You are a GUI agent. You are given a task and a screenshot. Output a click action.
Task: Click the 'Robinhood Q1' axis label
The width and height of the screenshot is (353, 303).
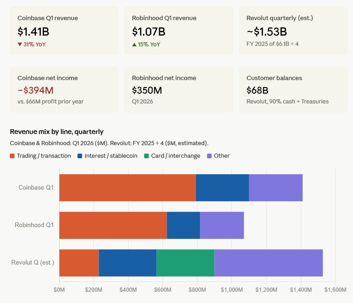click(x=34, y=225)
